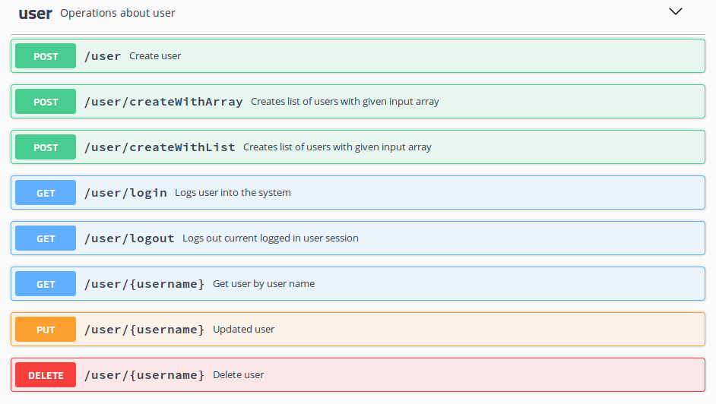Click the orange PUT badge

46,330
